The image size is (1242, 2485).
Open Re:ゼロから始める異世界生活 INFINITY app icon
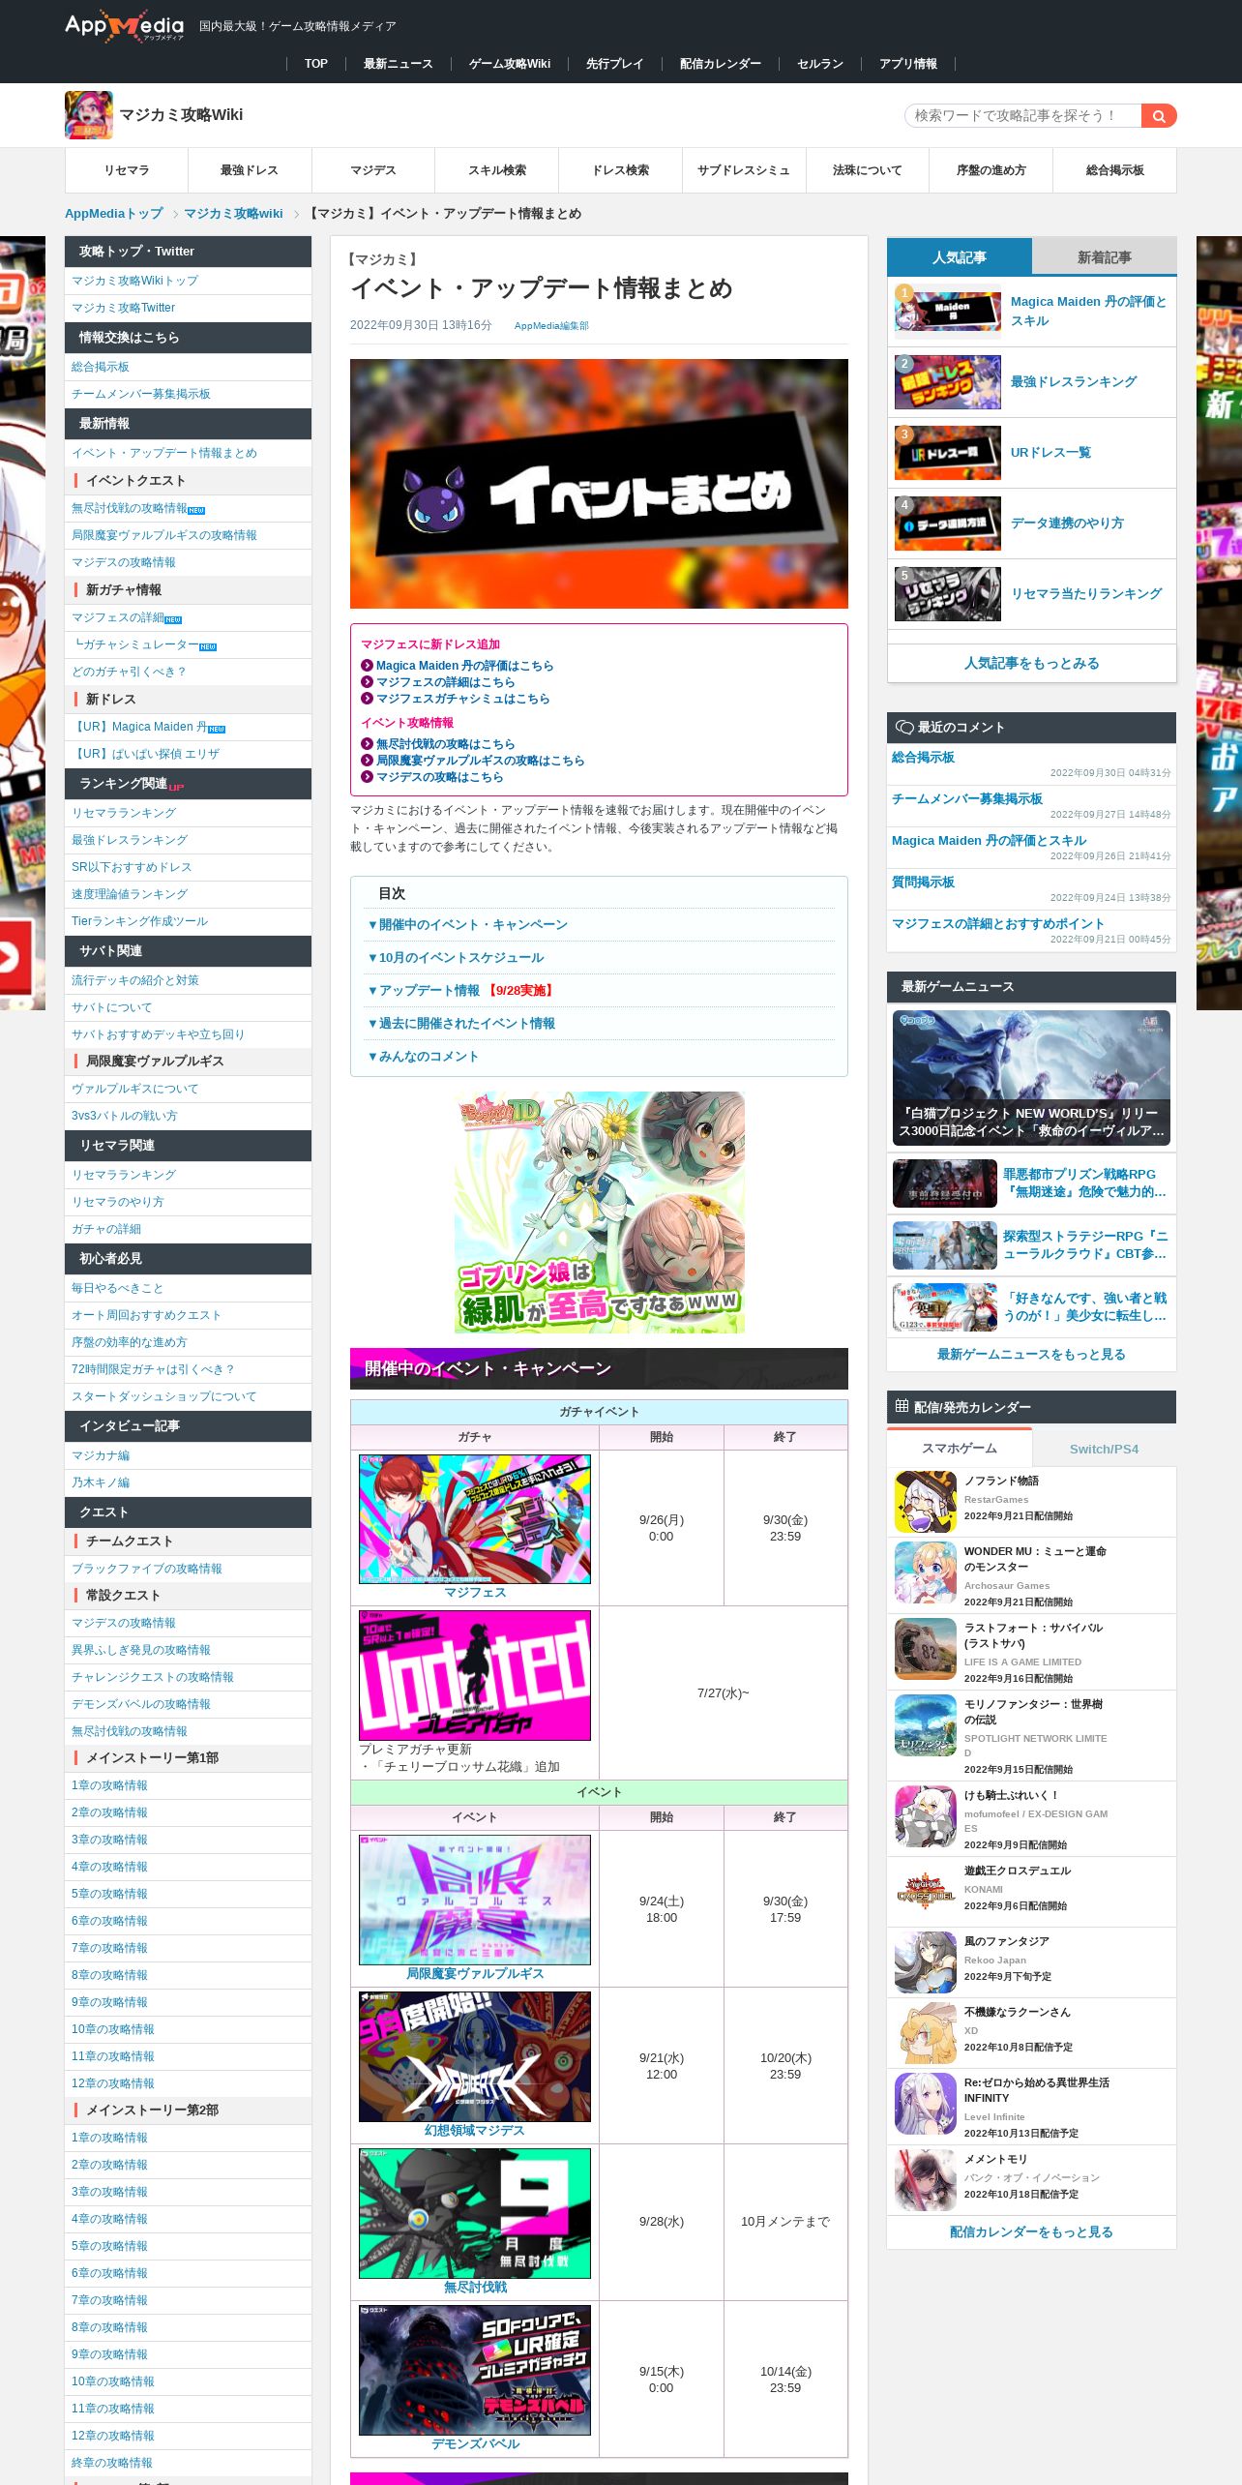coord(926,2104)
